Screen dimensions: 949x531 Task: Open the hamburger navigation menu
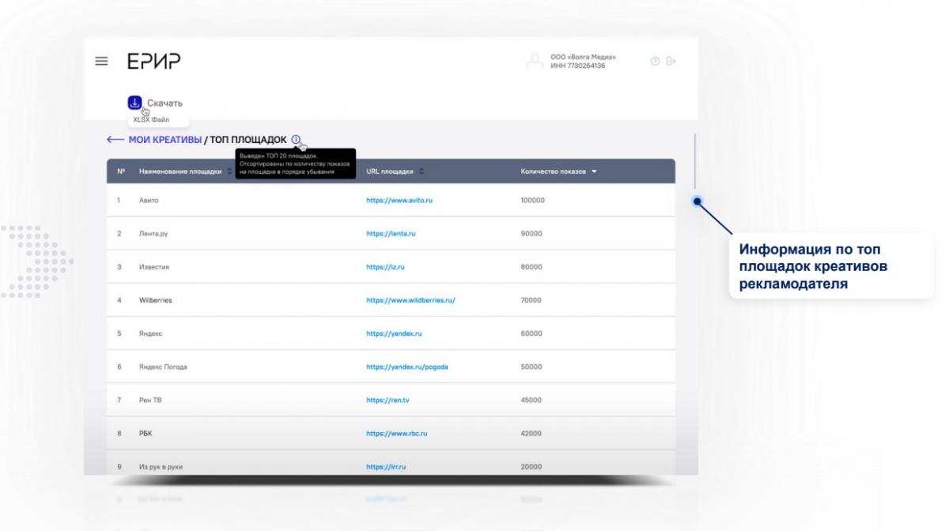tap(101, 62)
